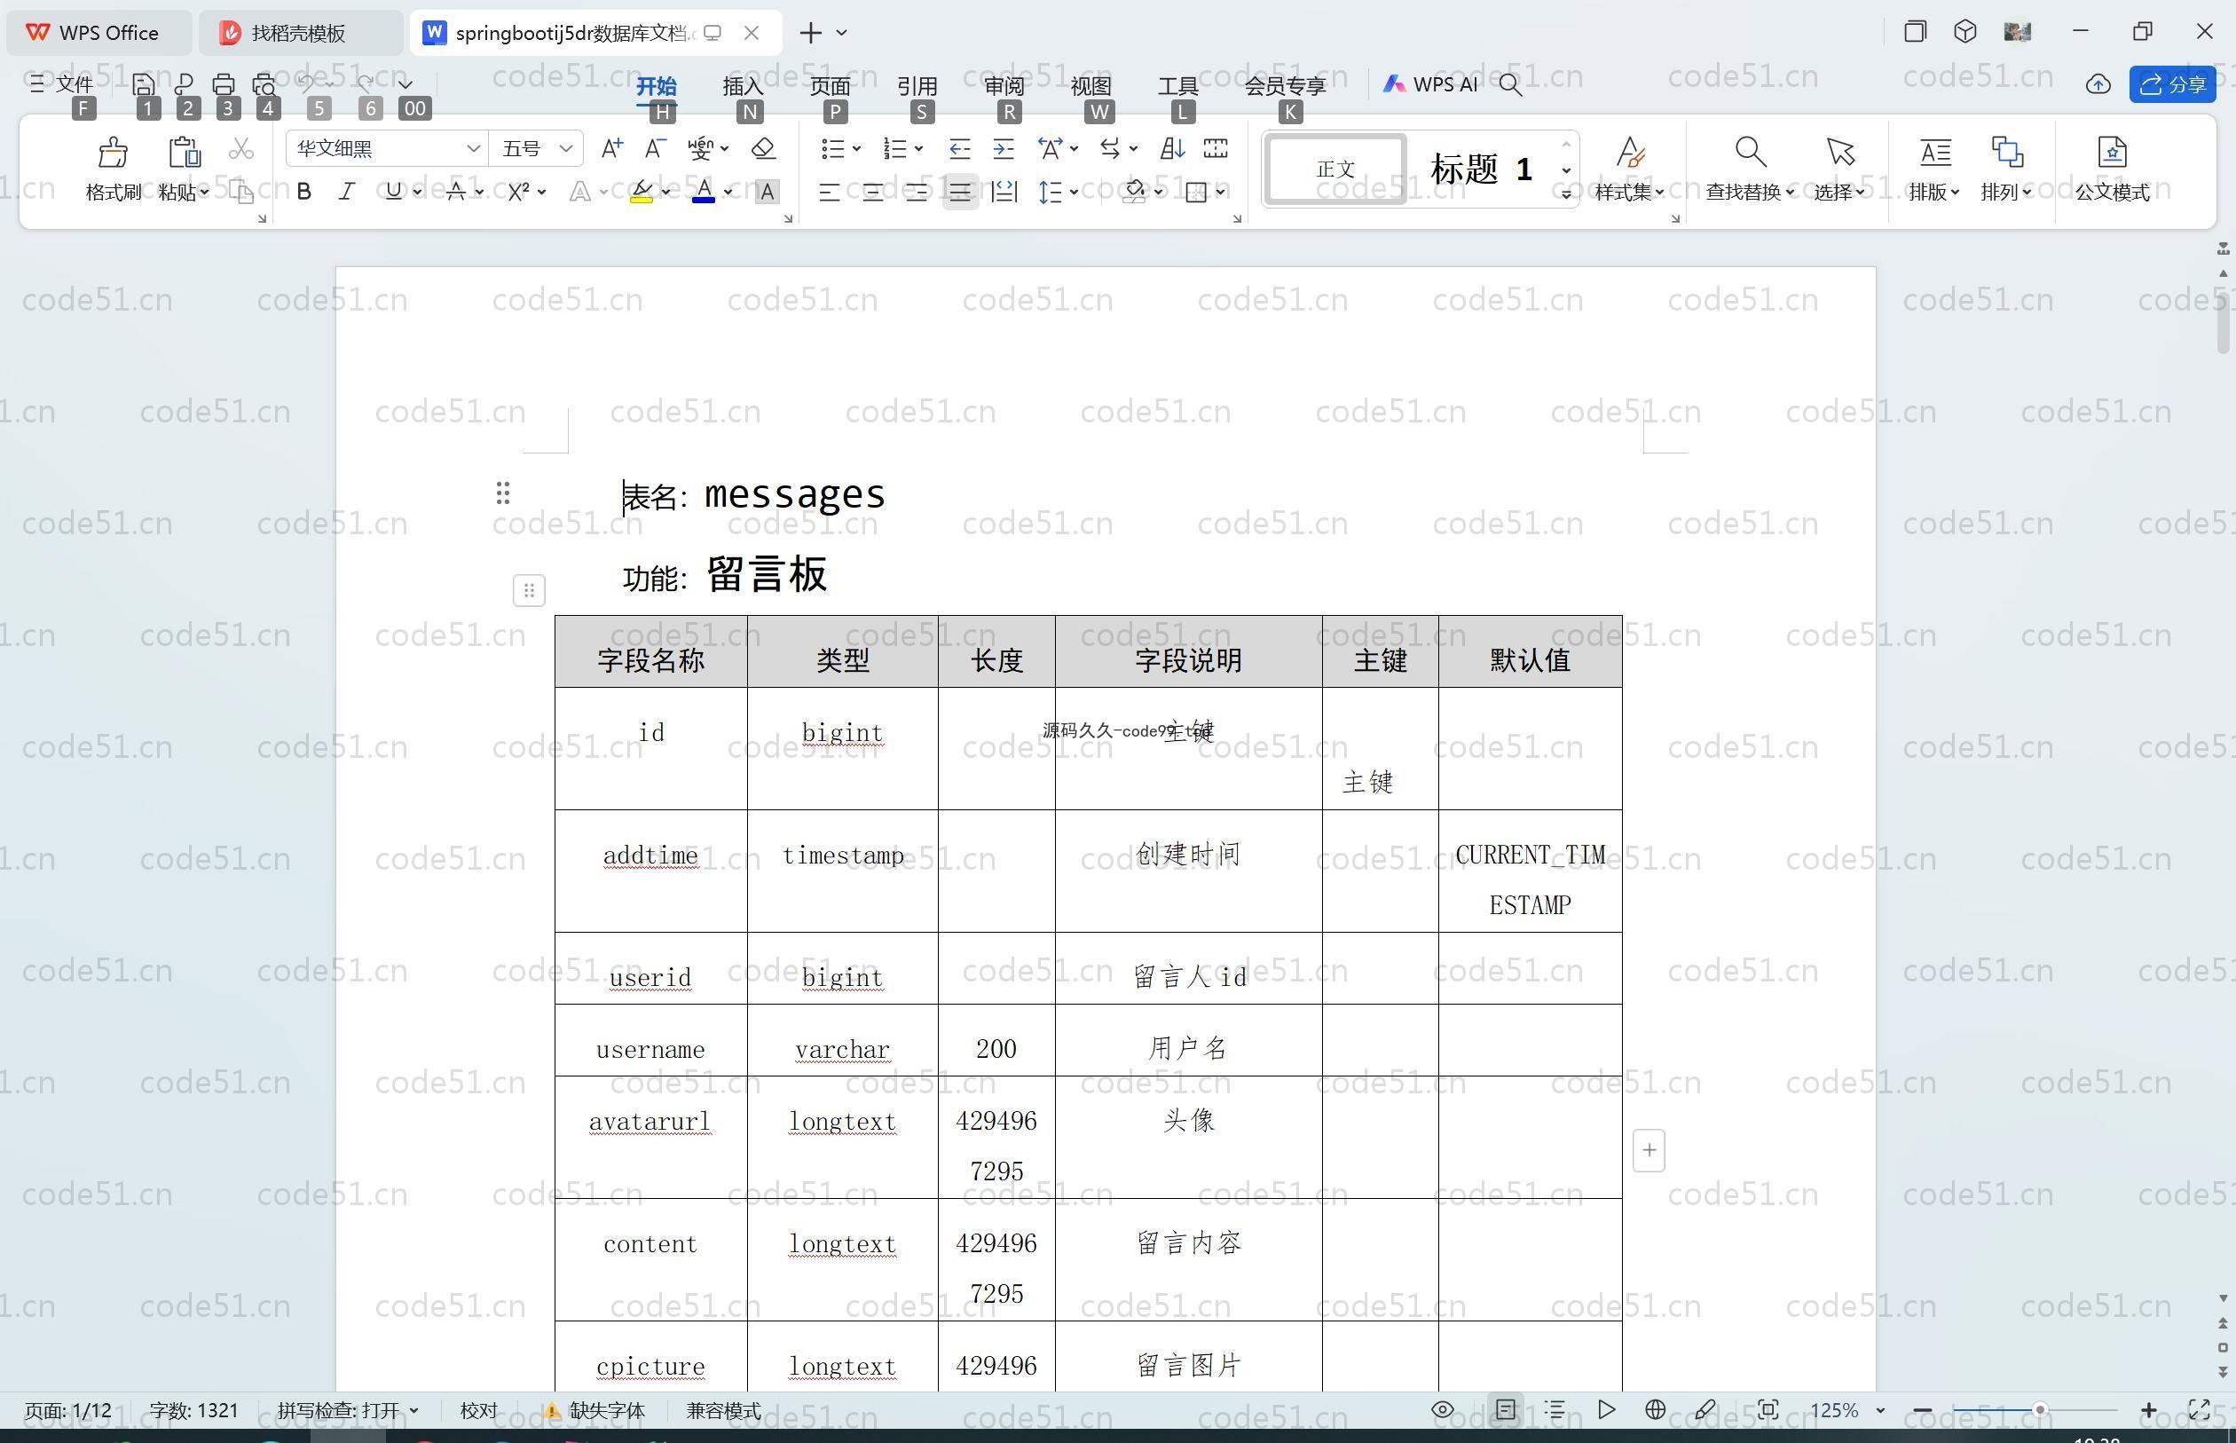The width and height of the screenshot is (2236, 1443).
Task: Click the Decrease indent icon
Action: (x=959, y=148)
